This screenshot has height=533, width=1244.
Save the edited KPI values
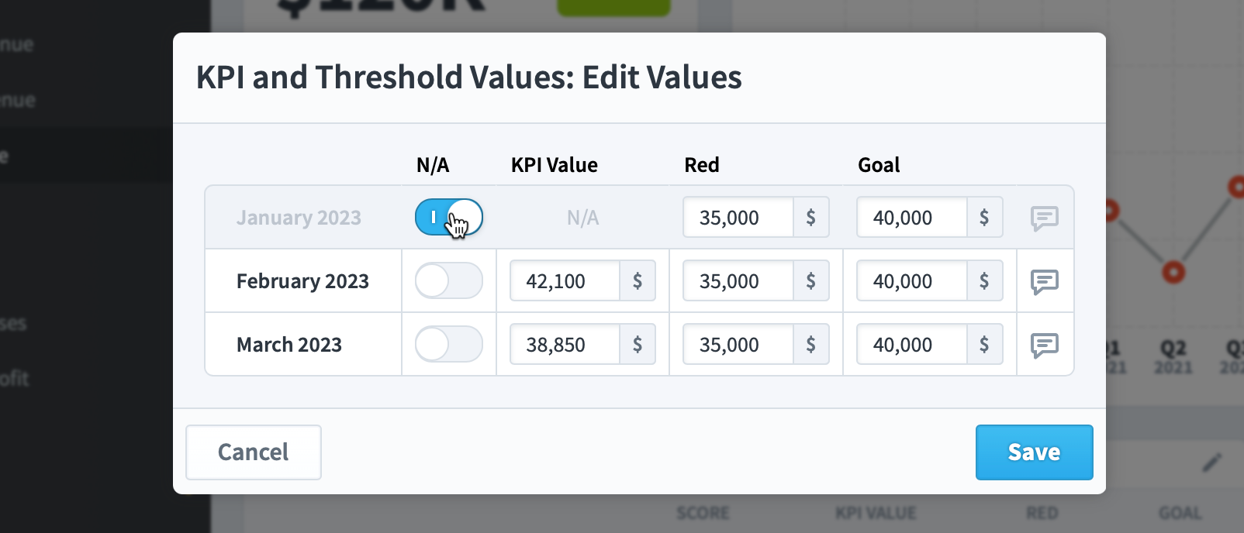coord(1034,452)
